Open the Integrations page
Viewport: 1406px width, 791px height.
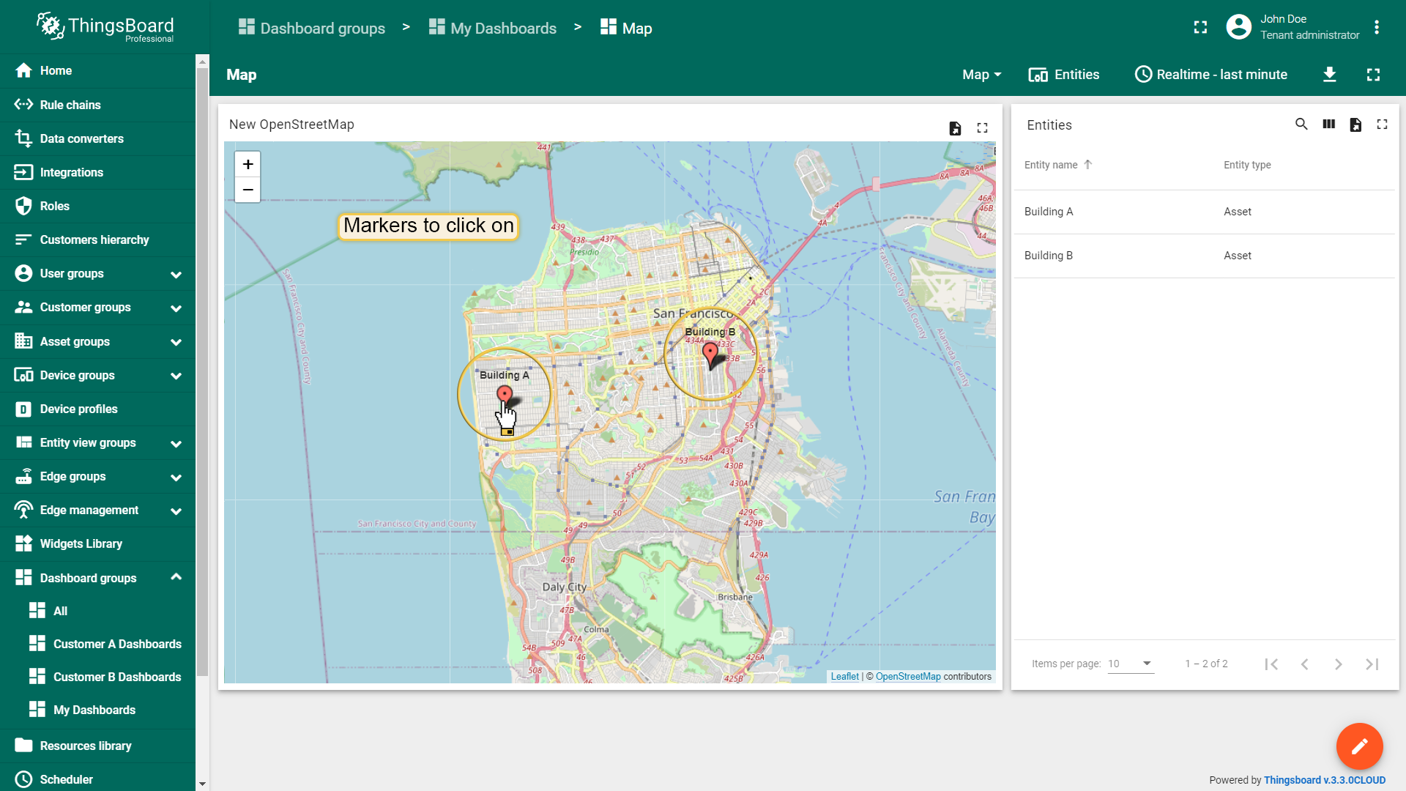point(97,172)
